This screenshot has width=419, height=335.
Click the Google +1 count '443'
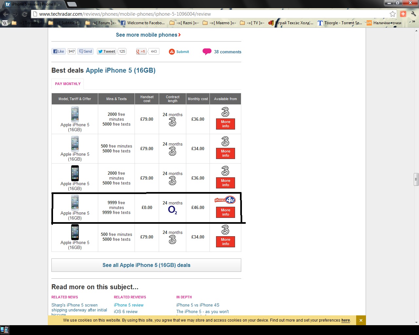point(154,51)
